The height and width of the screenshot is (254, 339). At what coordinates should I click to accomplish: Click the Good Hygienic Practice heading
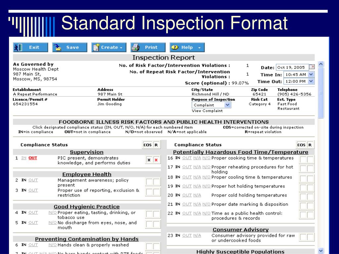click(x=87, y=207)
